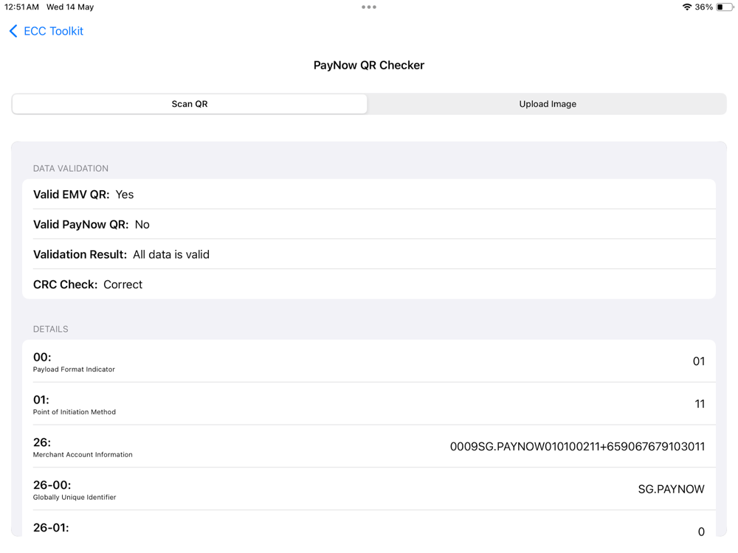Tap the SG.PAYNOW identifier value

coord(671,489)
